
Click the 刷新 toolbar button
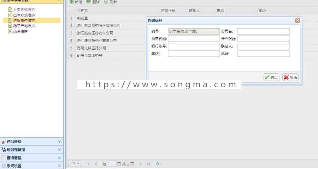(111, 2)
